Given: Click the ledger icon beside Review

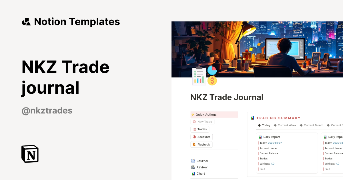Looking at the screenshot, I should (x=193, y=167).
